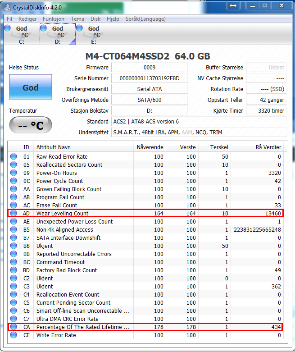This screenshot has height=352, width=295.
Task: Click status orb for Current Pending Sector Count
Action: [x=14, y=302]
